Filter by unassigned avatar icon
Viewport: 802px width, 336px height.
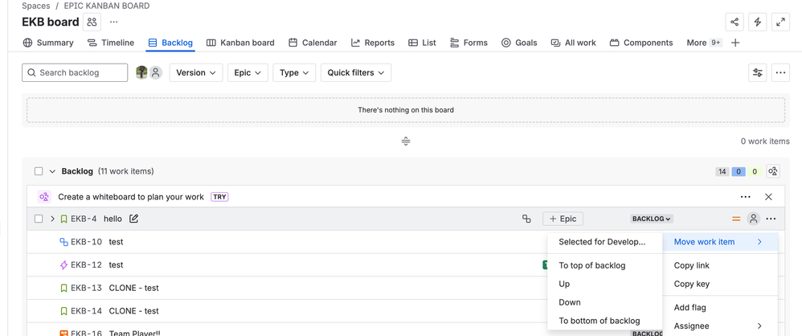pos(156,72)
